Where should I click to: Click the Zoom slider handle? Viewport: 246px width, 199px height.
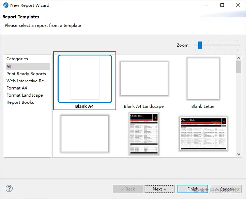pos(200,45)
